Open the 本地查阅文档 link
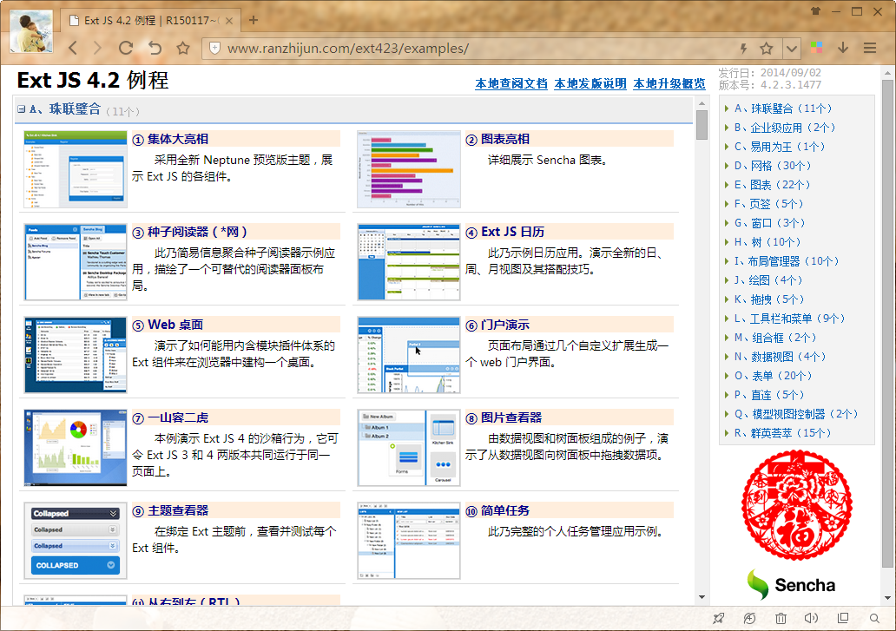Image resolution: width=896 pixels, height=631 pixels. (511, 84)
